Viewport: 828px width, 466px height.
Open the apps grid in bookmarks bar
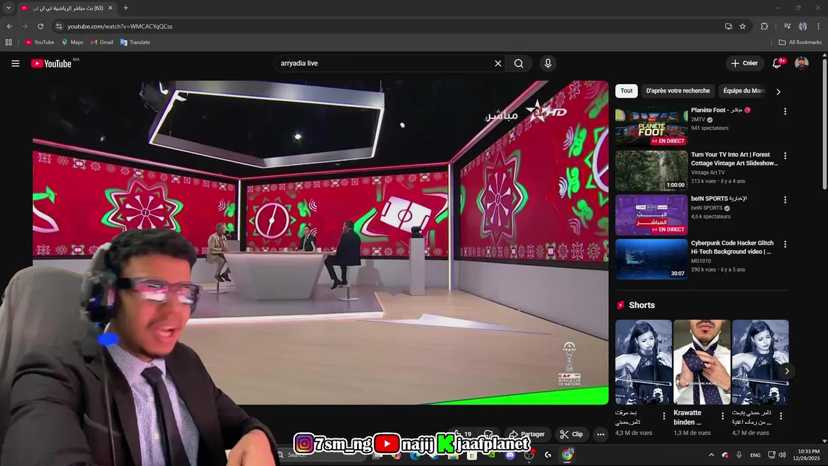pyautogui.click(x=8, y=42)
